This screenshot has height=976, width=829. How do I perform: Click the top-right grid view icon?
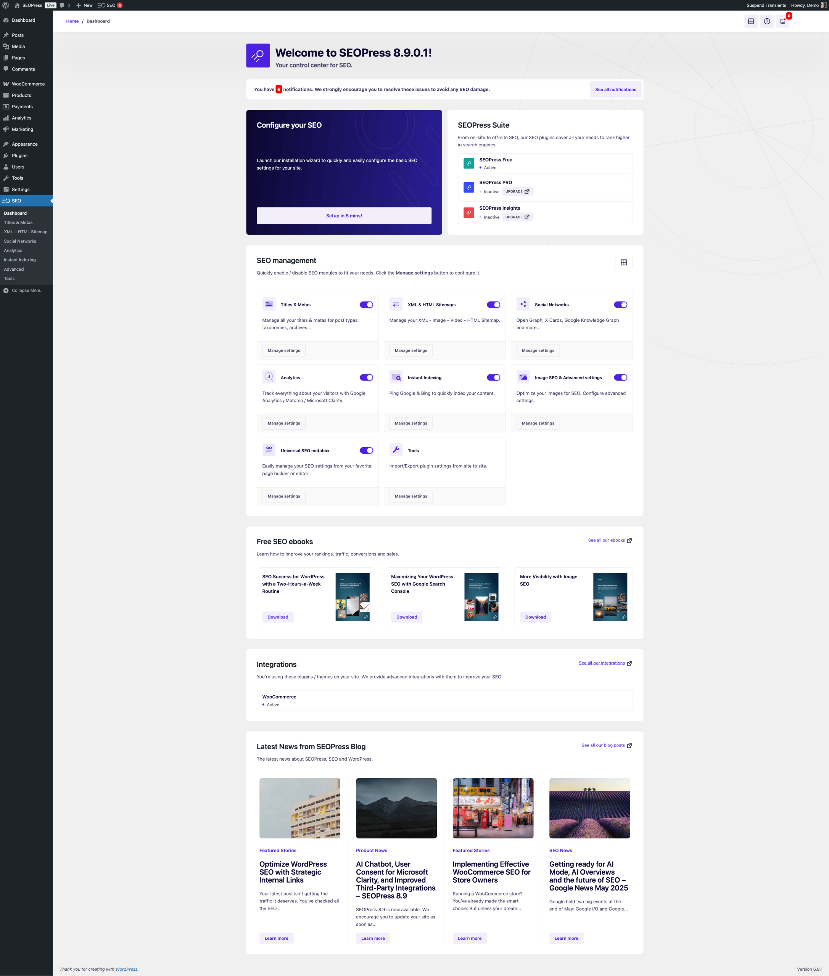tap(750, 21)
